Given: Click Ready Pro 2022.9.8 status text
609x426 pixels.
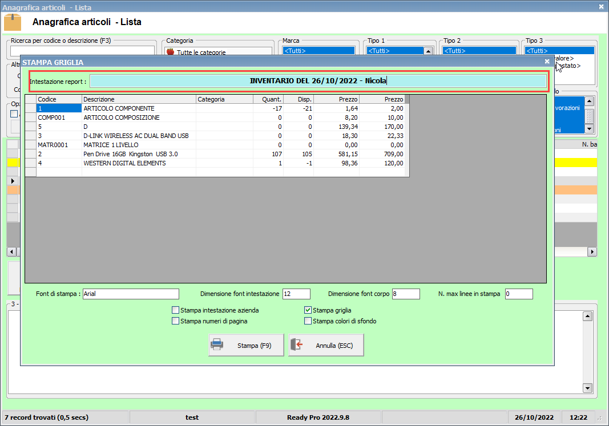Looking at the screenshot, I should coord(318,417).
